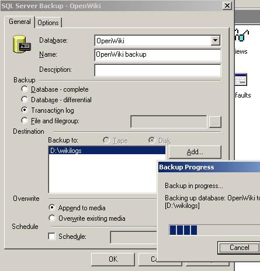Switch to the Options tab

click(x=48, y=23)
